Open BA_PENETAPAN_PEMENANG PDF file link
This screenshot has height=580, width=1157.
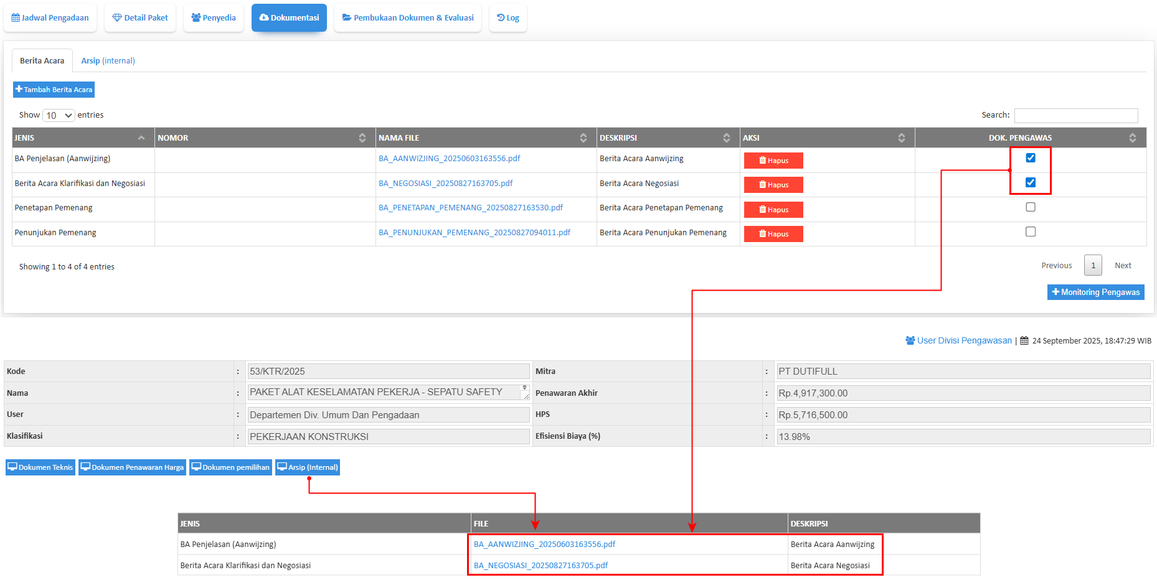pos(470,208)
